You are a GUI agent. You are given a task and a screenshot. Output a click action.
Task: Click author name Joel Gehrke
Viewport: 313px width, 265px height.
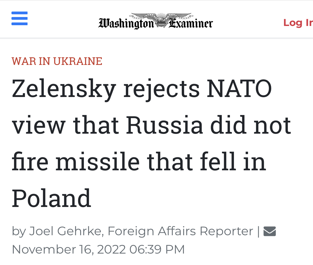65,231
